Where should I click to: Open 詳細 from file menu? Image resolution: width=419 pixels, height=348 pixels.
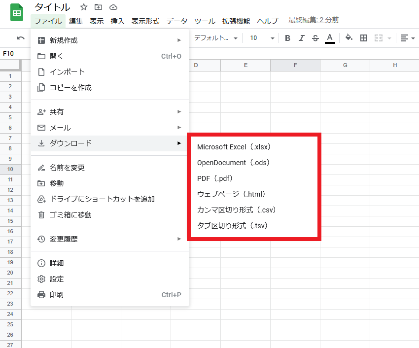pos(110,263)
